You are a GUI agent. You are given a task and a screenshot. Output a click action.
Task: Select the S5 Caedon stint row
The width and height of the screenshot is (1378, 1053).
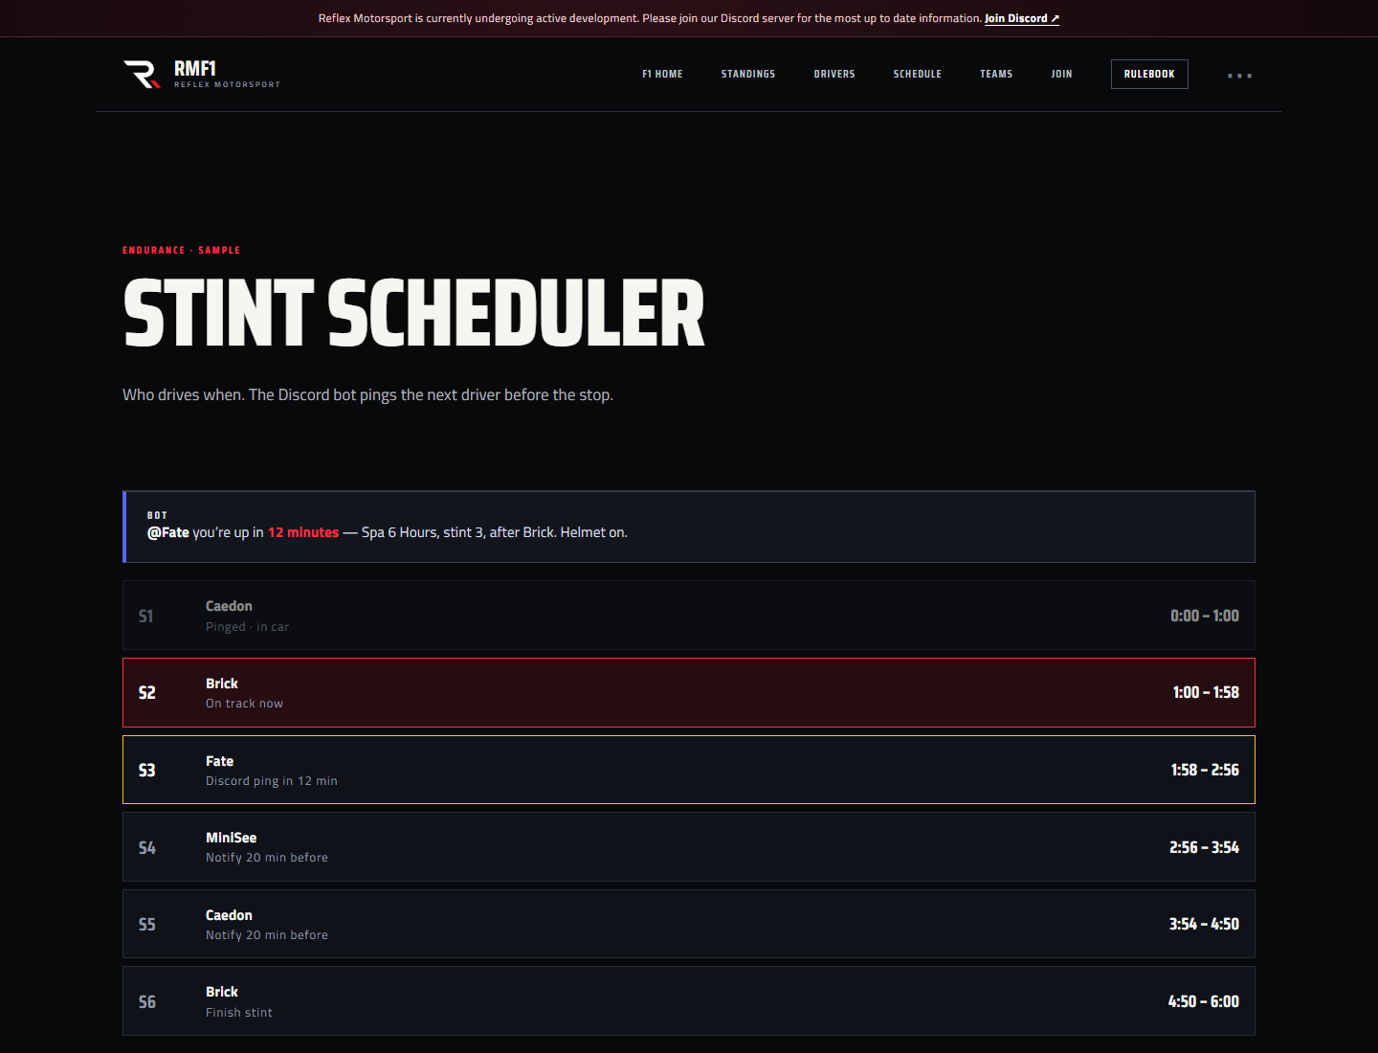click(689, 924)
